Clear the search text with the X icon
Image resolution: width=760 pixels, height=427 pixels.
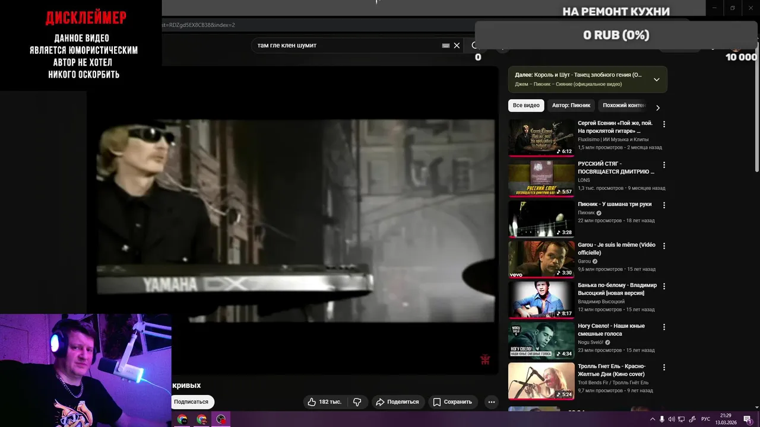(x=457, y=46)
